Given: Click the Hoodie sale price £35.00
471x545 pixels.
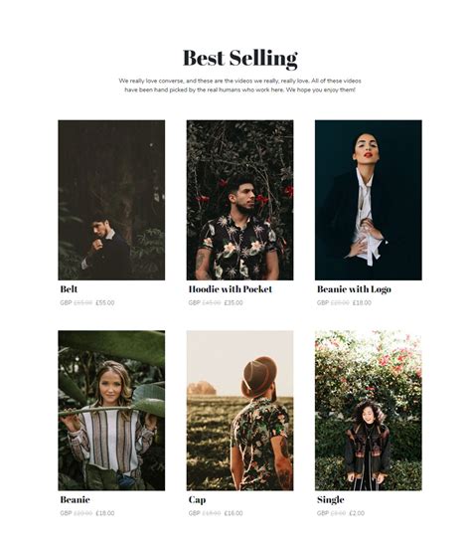Looking at the screenshot, I should tap(234, 302).
